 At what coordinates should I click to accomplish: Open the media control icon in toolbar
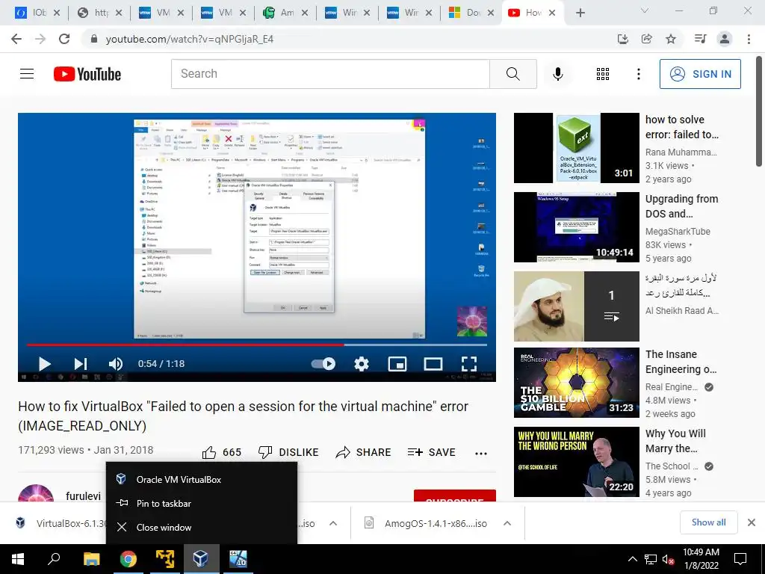point(700,39)
